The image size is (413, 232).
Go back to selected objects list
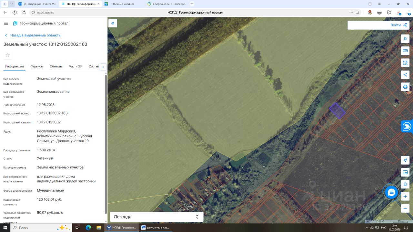click(33, 35)
